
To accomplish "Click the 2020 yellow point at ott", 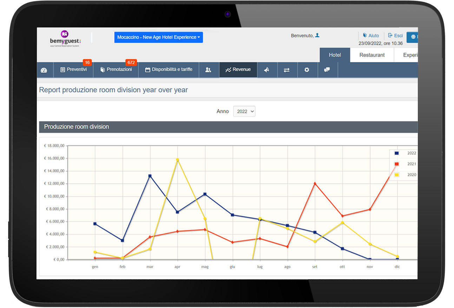I will pyautogui.click(x=342, y=223).
